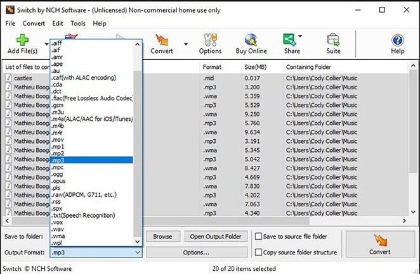Select .gsm format option
Screen dimensions: 420x274
click(x=91, y=105)
